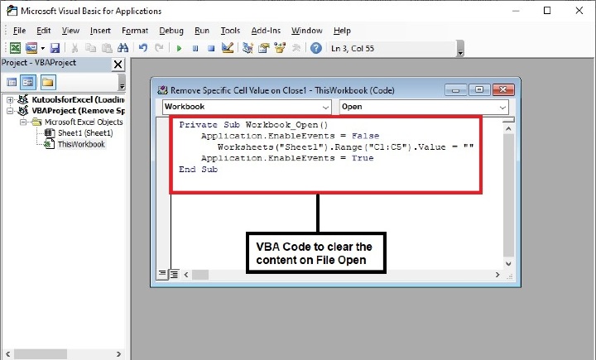This screenshot has width=596, height=360.
Task: Open the Object Browser toolbar icon
Action: [280, 48]
